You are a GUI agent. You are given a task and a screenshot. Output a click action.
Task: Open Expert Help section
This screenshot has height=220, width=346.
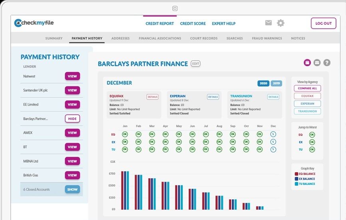pos(223,24)
